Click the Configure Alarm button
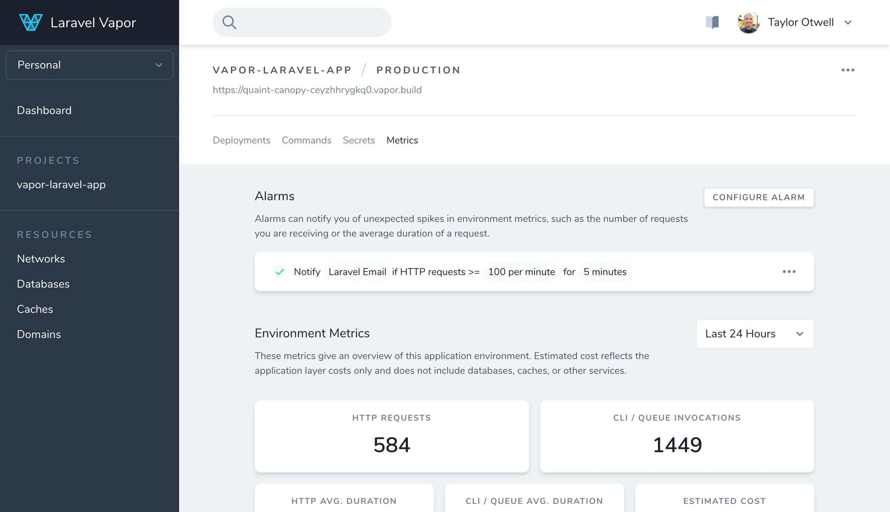The image size is (890, 512). point(758,197)
